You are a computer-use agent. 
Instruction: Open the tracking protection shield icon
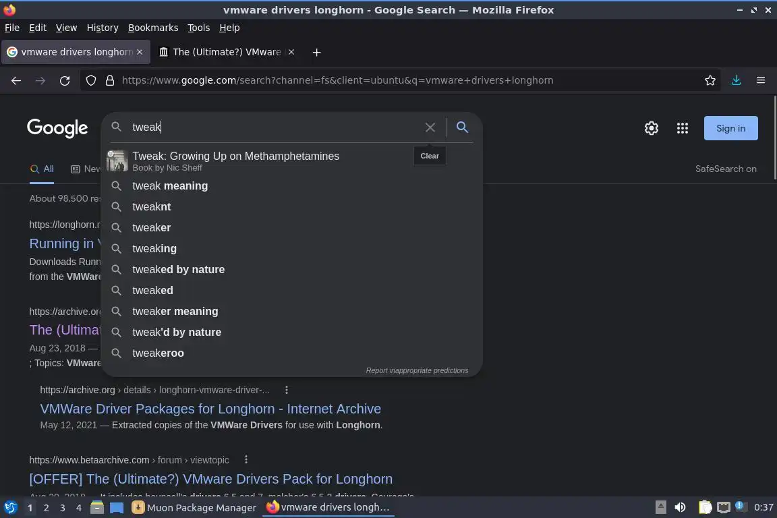[x=90, y=80]
